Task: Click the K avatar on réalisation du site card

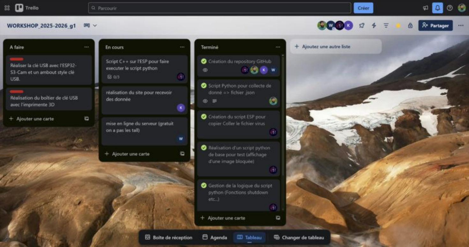Action: coord(181,108)
